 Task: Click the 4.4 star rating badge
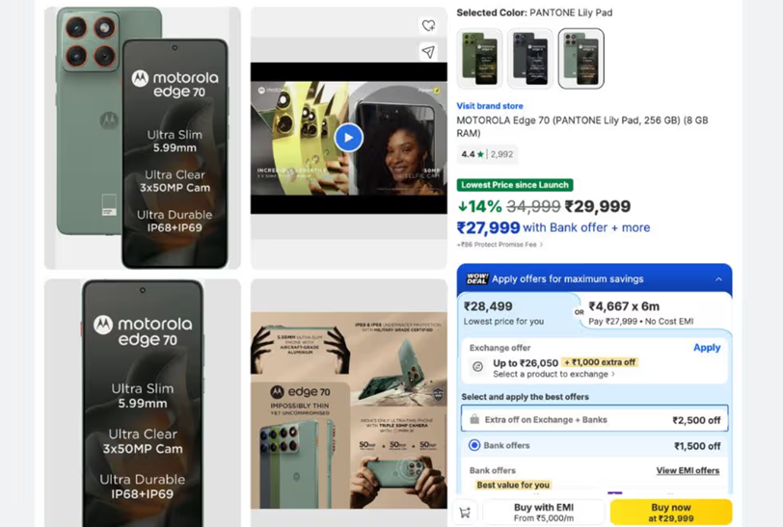pos(472,154)
